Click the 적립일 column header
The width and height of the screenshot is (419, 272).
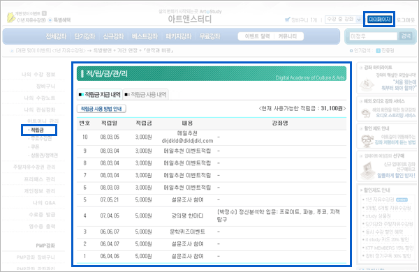110,123
